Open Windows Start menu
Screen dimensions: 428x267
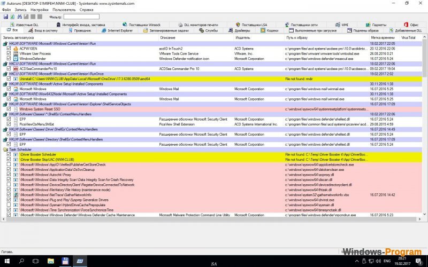7,261
